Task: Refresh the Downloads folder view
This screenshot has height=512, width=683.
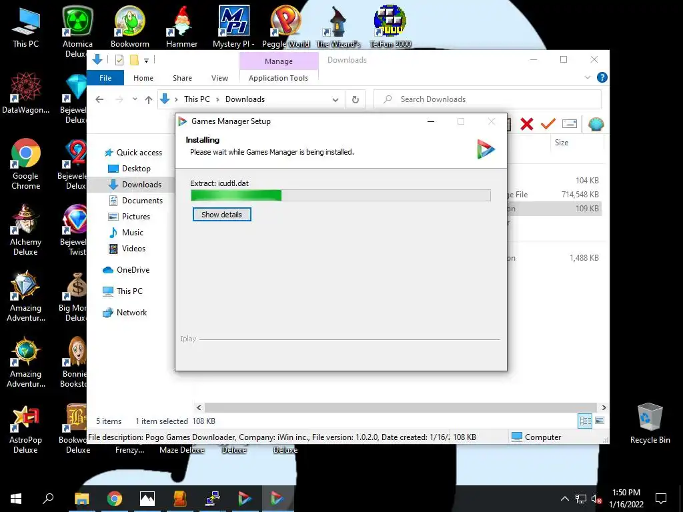Action: (356, 100)
